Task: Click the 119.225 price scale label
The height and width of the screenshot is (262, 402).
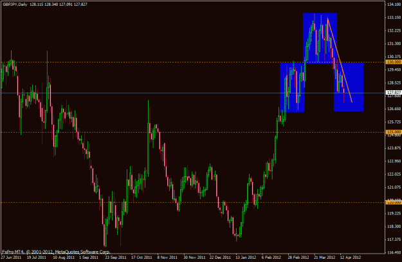Action: tap(394, 213)
